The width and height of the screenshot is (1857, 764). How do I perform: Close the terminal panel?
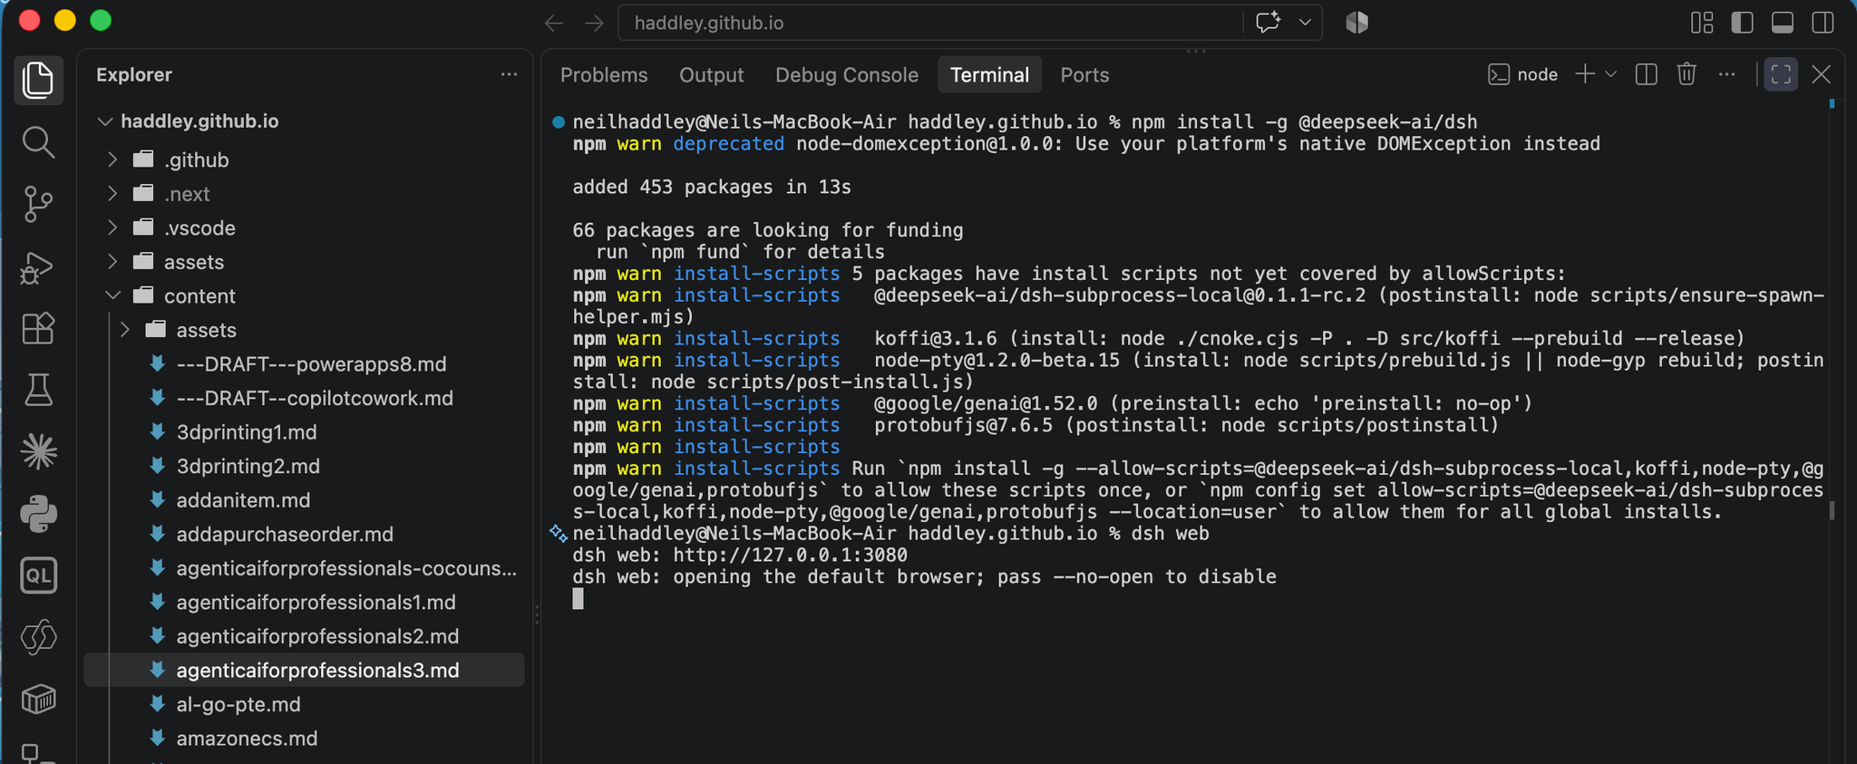click(x=1821, y=74)
